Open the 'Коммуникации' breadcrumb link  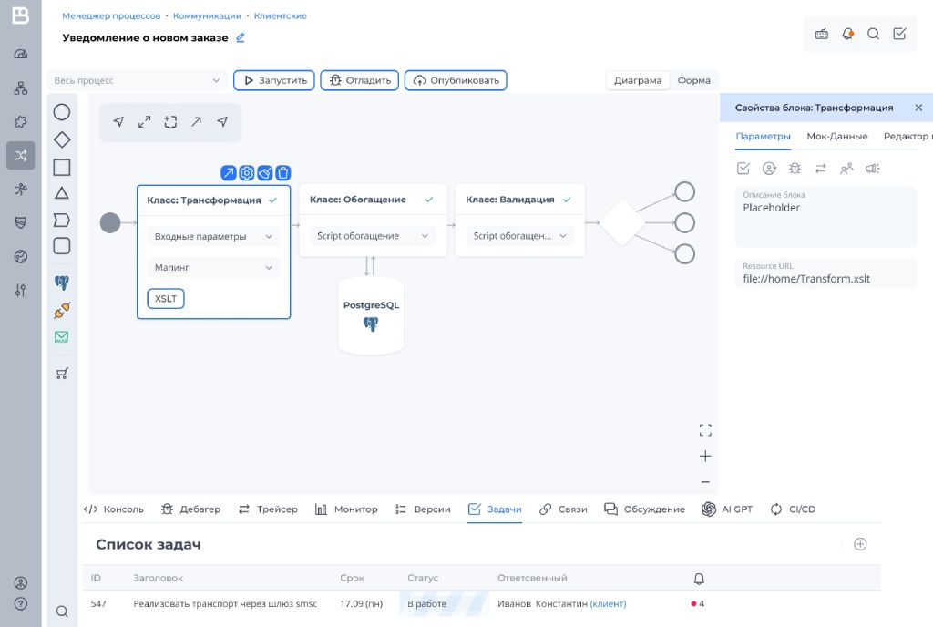tap(207, 16)
